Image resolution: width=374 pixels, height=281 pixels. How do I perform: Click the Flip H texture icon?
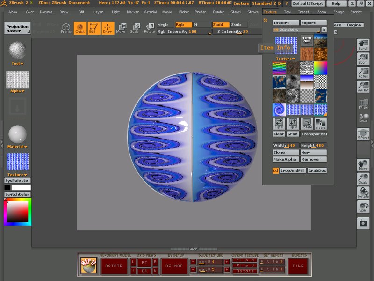point(279,124)
